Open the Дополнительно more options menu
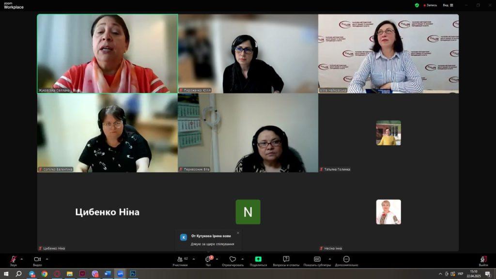496x279 pixels. pyautogui.click(x=346, y=260)
